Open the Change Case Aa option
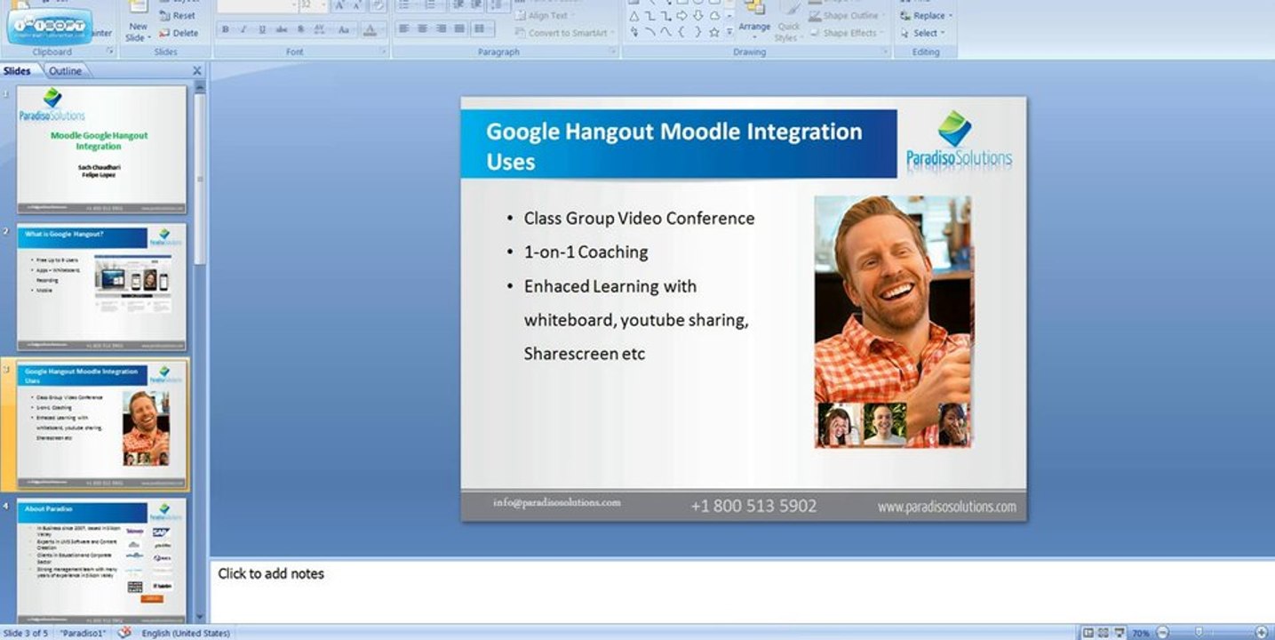This screenshot has height=640, width=1275. (x=344, y=29)
